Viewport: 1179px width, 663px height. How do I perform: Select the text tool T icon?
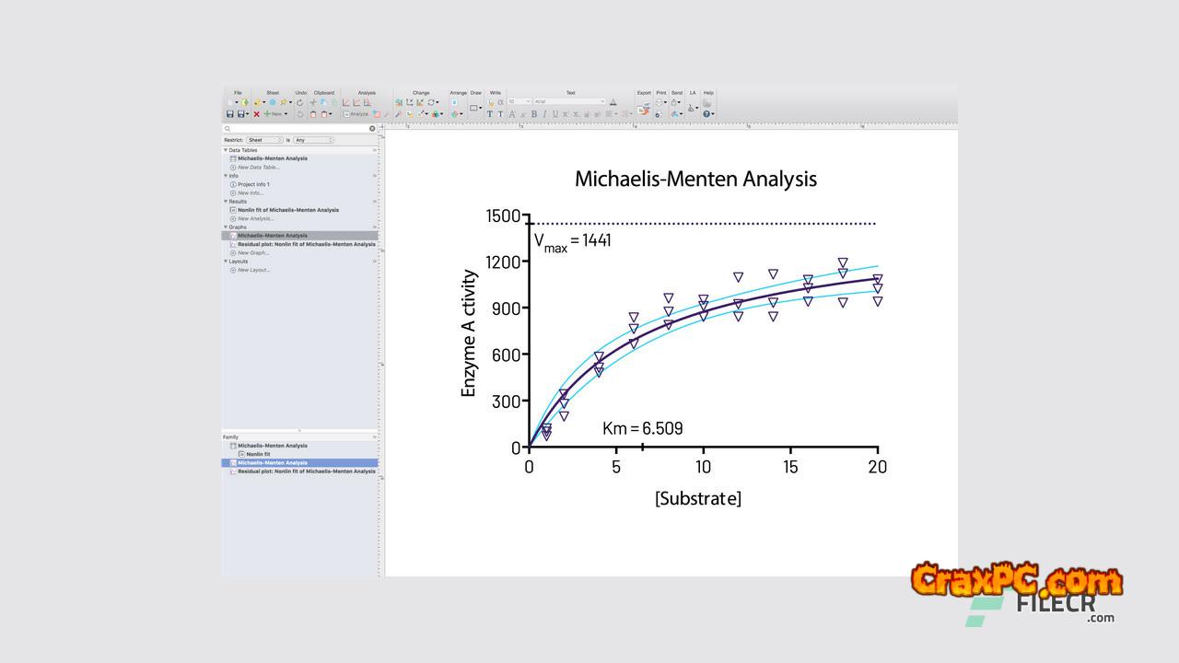click(489, 114)
